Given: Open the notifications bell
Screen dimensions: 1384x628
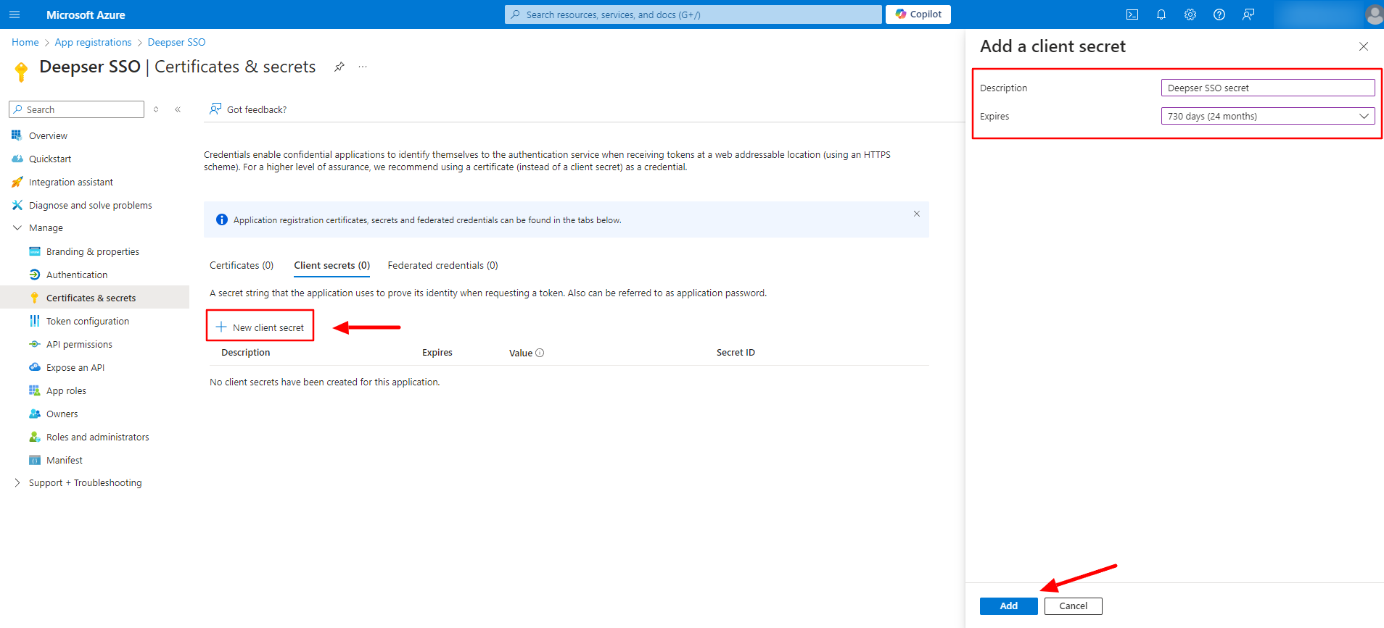Looking at the screenshot, I should (x=1161, y=14).
